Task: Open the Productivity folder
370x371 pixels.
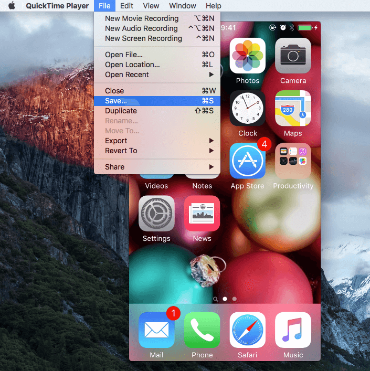Action: point(293,161)
